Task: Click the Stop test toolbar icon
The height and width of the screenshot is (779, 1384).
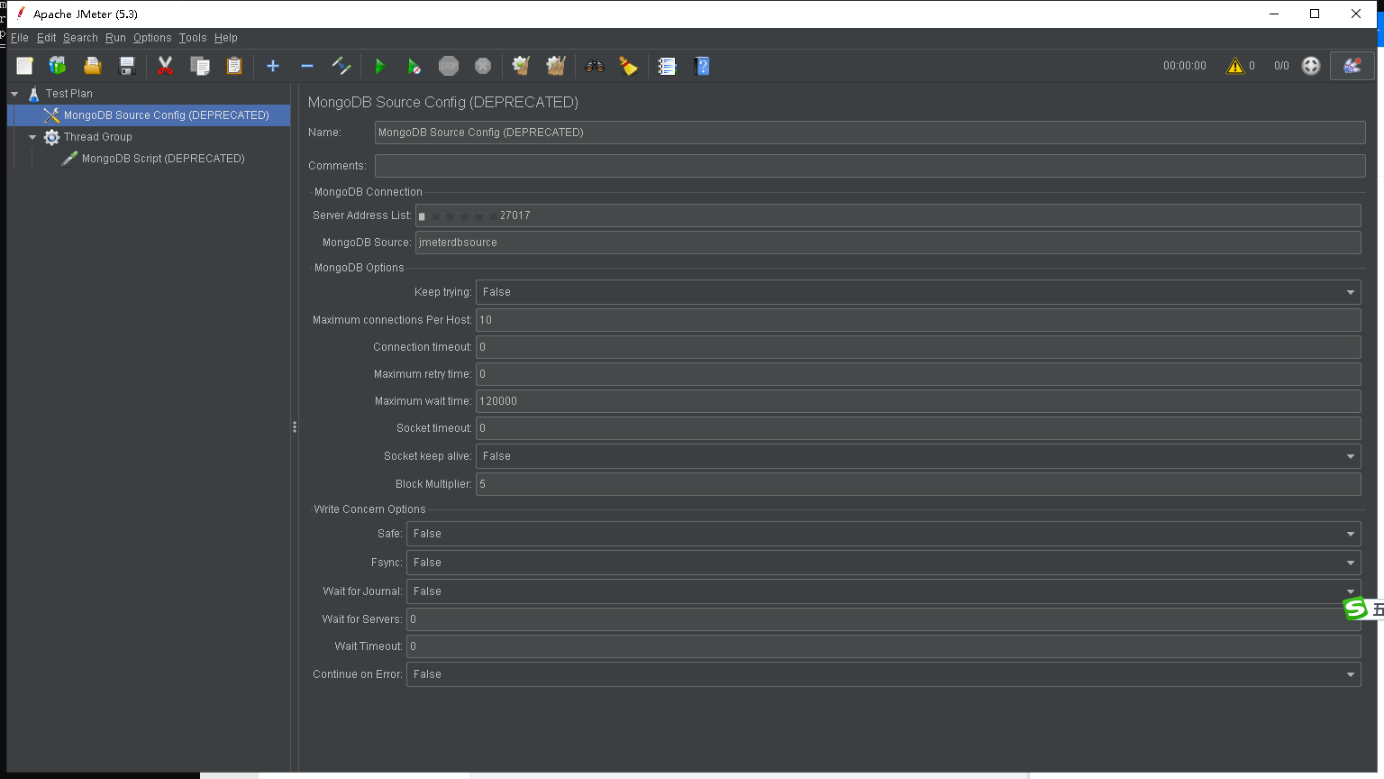Action: point(449,66)
